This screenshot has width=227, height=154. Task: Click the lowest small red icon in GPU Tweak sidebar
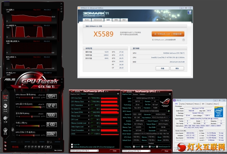pos(5,149)
